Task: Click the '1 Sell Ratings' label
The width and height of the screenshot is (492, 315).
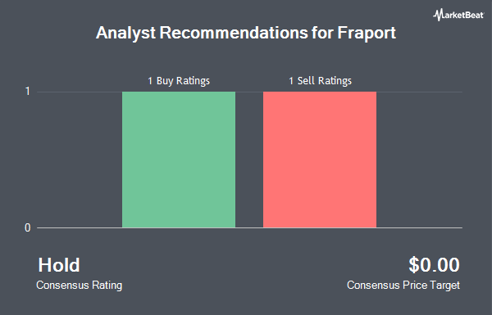Action: click(x=320, y=81)
